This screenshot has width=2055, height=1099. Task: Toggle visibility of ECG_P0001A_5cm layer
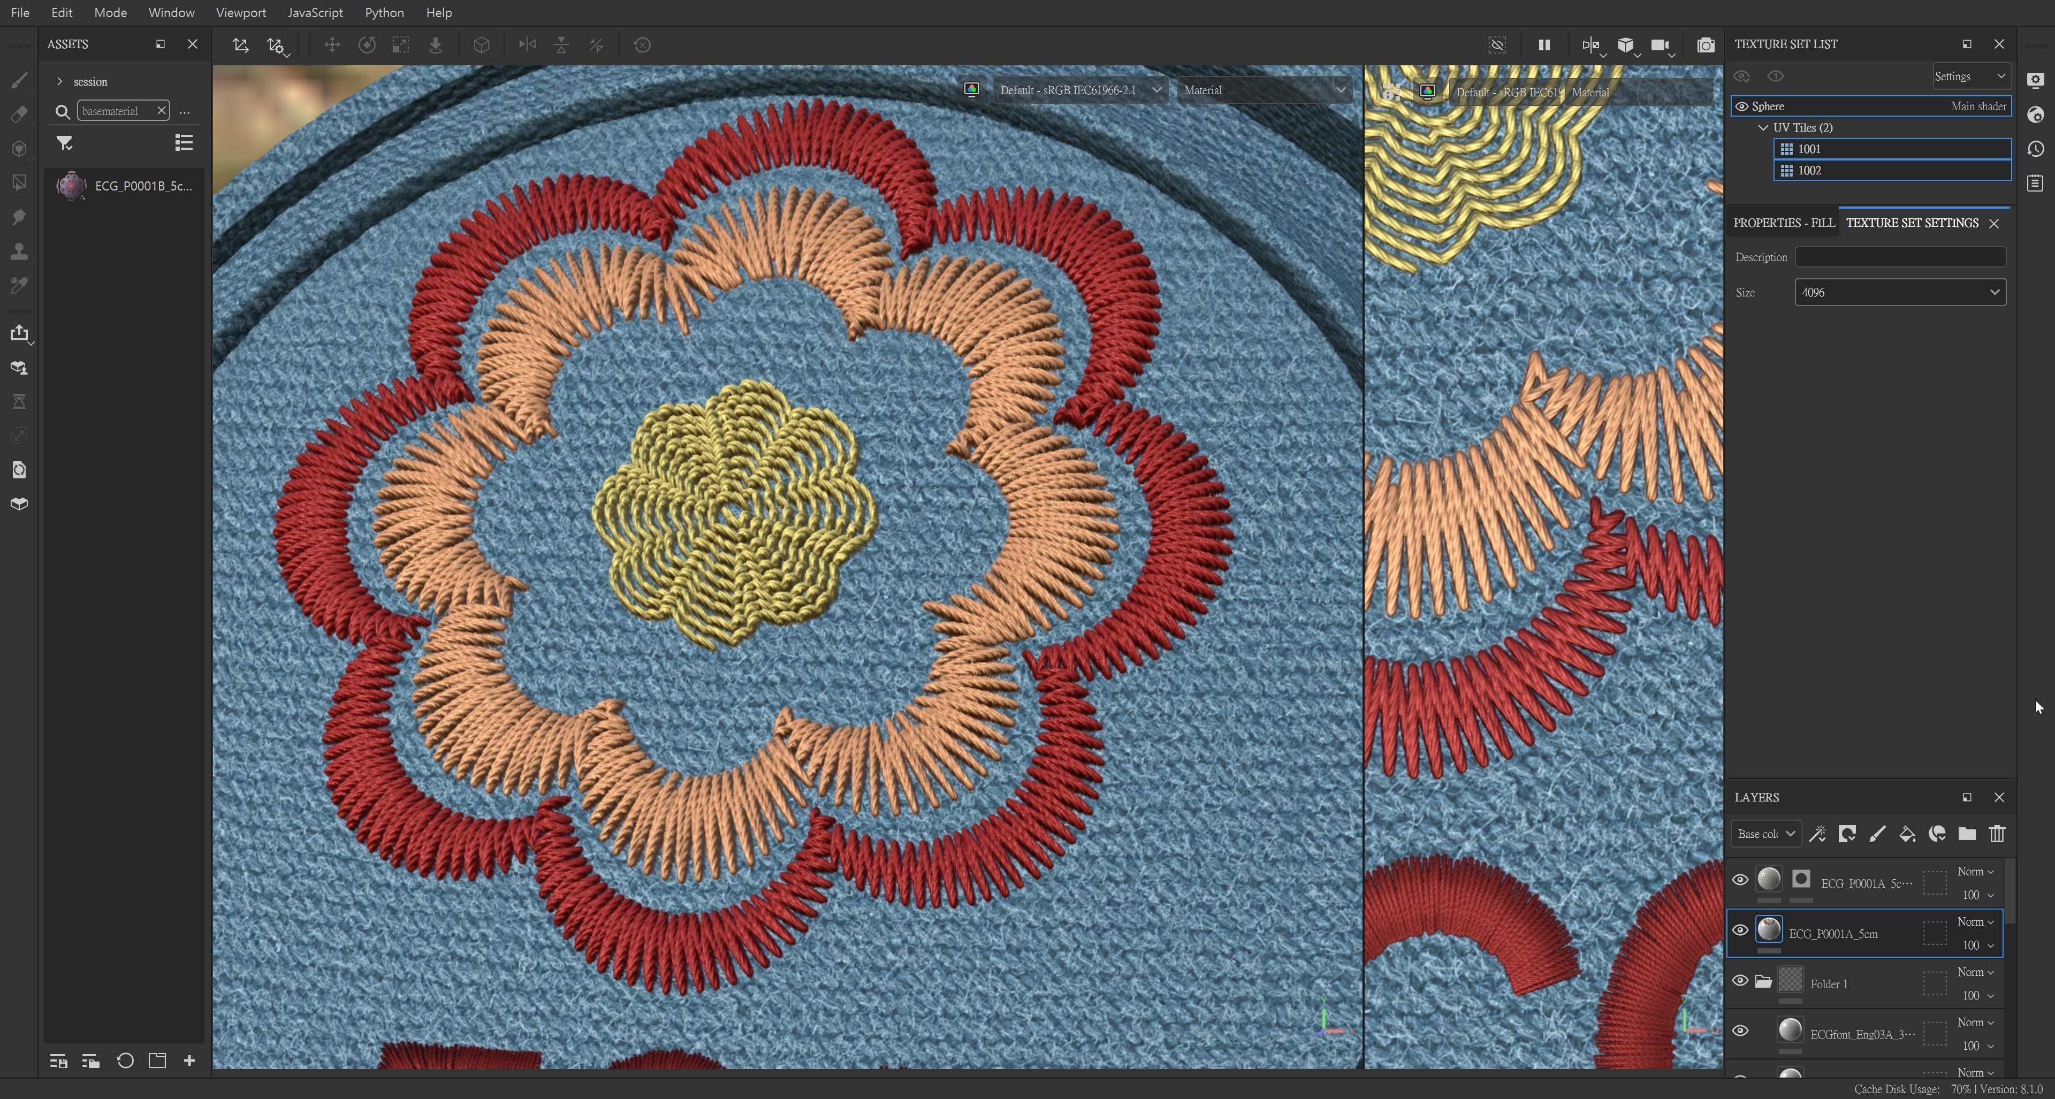[x=1740, y=930]
